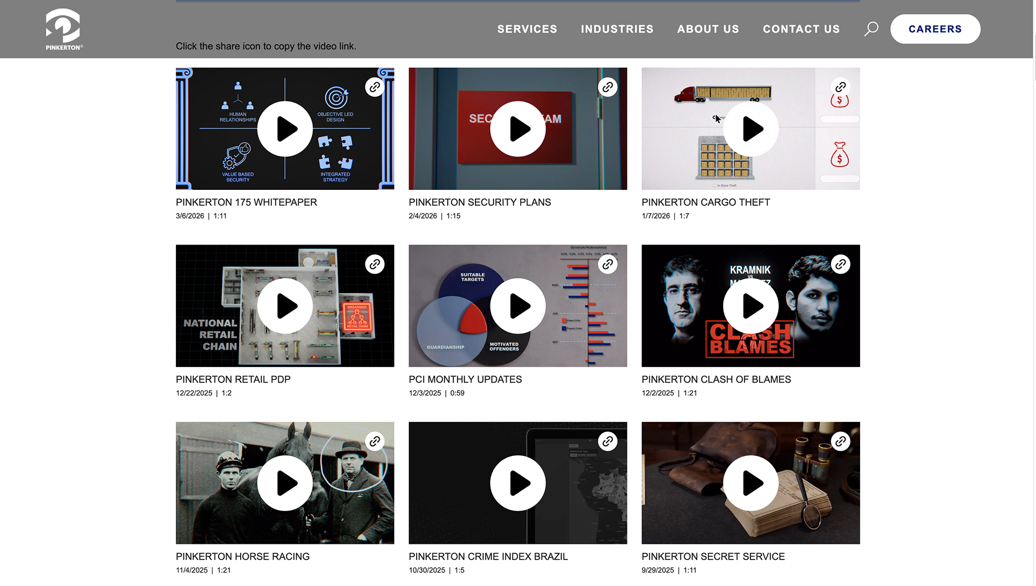Play the PCI Monthly Updates video
The width and height of the screenshot is (1036, 586).
pyautogui.click(x=517, y=306)
